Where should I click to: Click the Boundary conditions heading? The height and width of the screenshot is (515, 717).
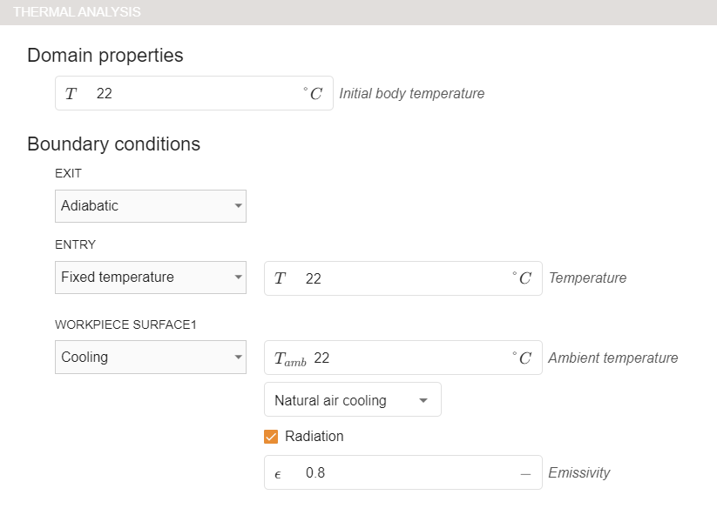tap(114, 144)
